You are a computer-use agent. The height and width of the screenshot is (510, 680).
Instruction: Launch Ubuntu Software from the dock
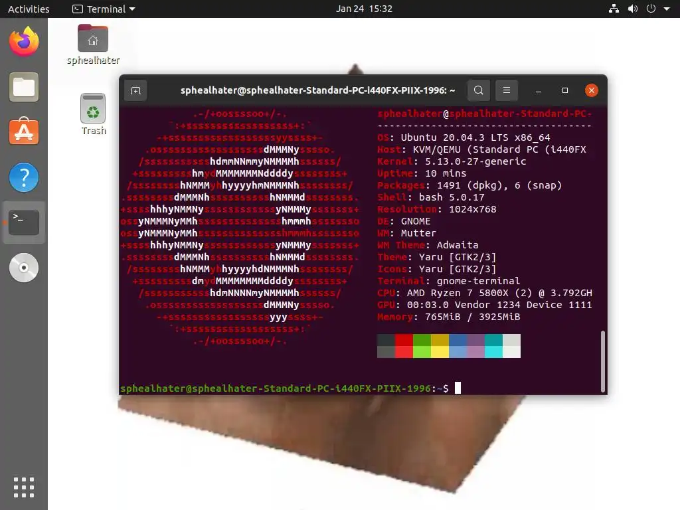(x=24, y=131)
